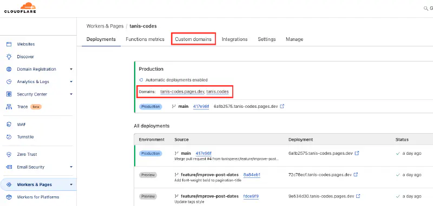Expand the Security Center menu arrow
Screen dimensions: 433x206
(x=71, y=94)
